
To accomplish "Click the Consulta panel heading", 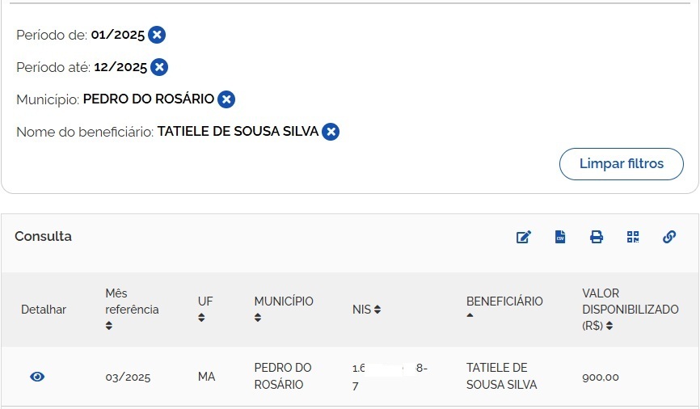I will 43,237.
